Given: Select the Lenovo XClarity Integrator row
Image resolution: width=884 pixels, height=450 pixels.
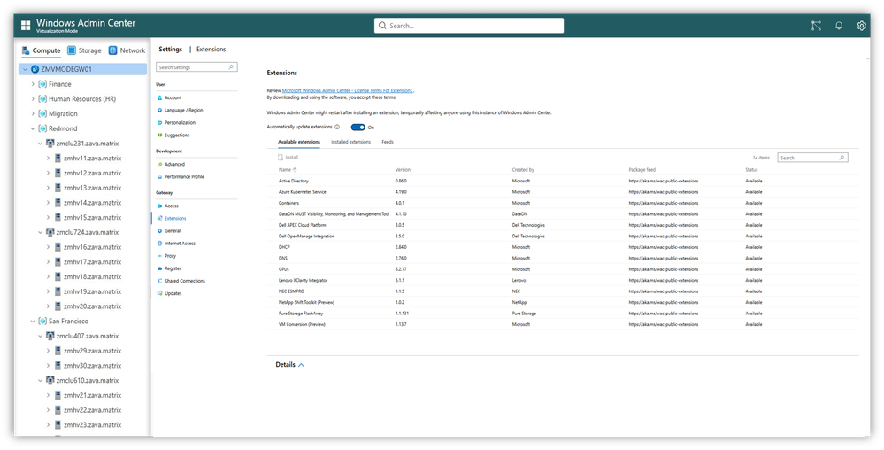Looking at the screenshot, I should pyautogui.click(x=563, y=280).
